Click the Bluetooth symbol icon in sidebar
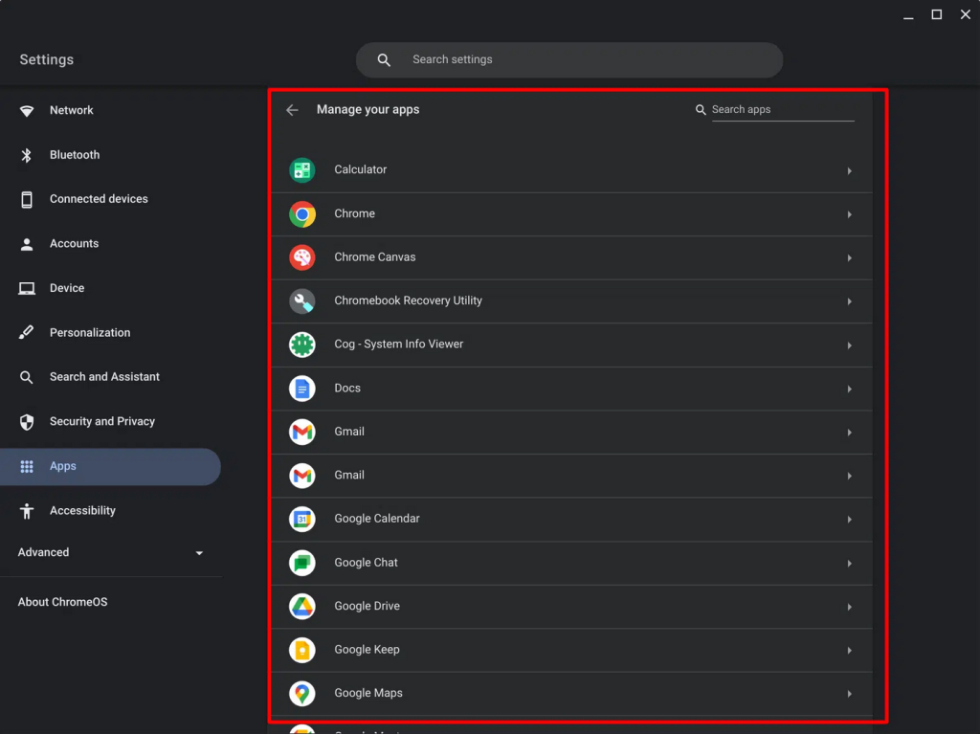Image resolution: width=980 pixels, height=734 pixels. [x=26, y=155]
